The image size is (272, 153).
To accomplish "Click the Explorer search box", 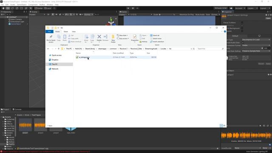I will tap(210, 49).
